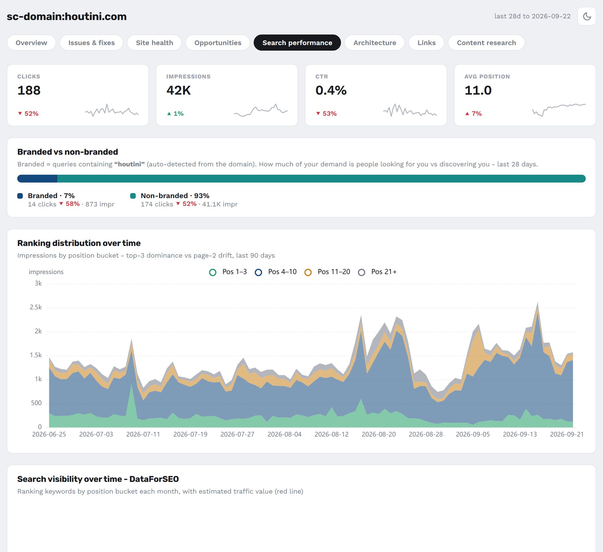Click the Avg Position value 11.0

[478, 90]
